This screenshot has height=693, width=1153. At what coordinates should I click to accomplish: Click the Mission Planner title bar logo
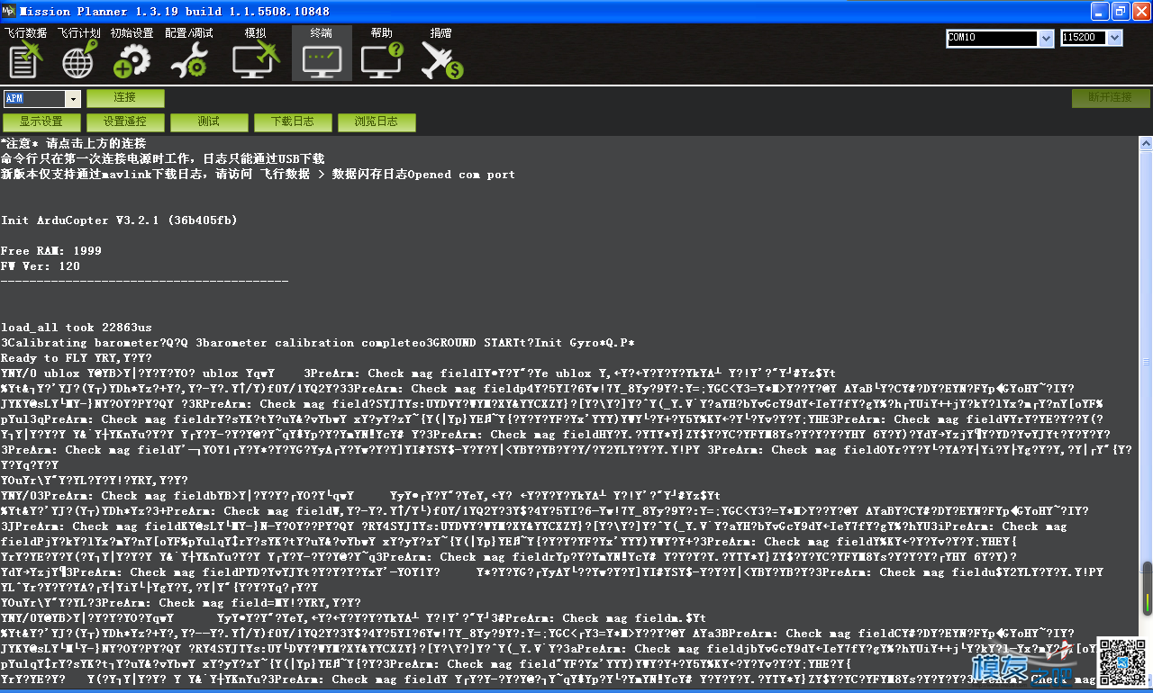pyautogui.click(x=9, y=10)
